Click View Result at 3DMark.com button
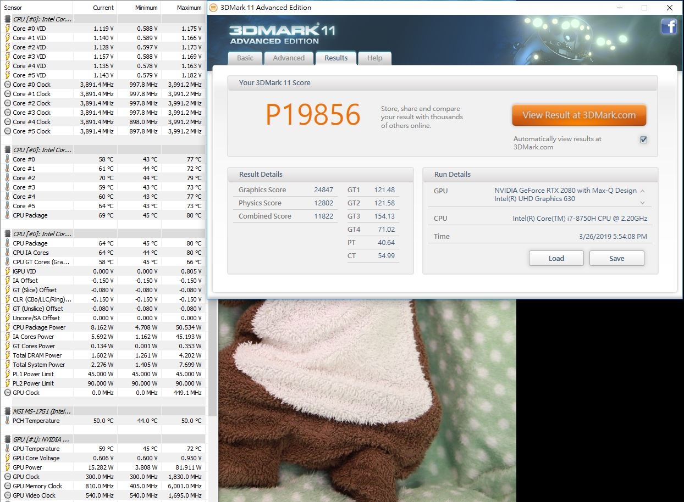 coord(579,115)
